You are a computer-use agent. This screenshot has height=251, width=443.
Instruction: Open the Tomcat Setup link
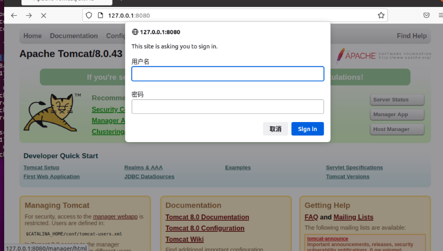point(41,167)
